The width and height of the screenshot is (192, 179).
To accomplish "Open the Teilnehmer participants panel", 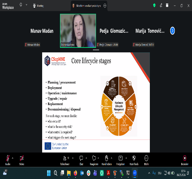I will coord(65,160).
